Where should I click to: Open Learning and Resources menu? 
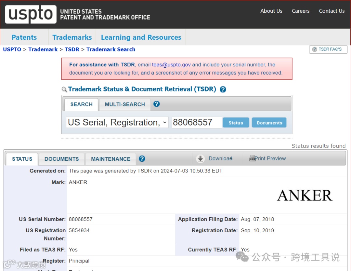pos(141,37)
